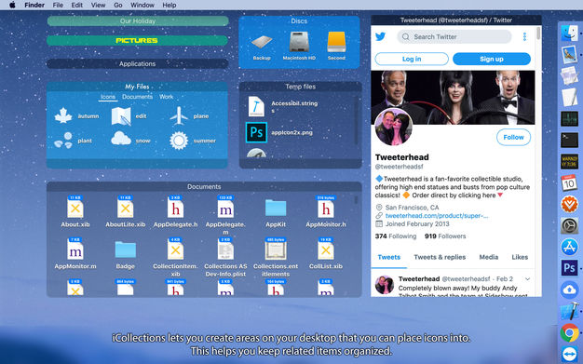Image resolution: width=583 pixels, height=364 pixels.
Task: Select the plane icon in My Files
Action: pyautogui.click(x=179, y=115)
